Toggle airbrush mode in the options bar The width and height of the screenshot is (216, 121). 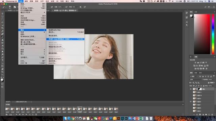pos(66,7)
